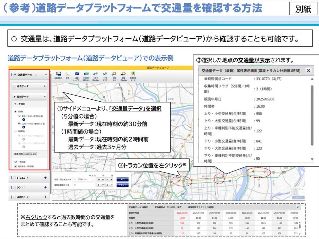The width and height of the screenshot is (319, 239).
Task: Click the municipality attribute output folder icon
Action: pos(86,73)
